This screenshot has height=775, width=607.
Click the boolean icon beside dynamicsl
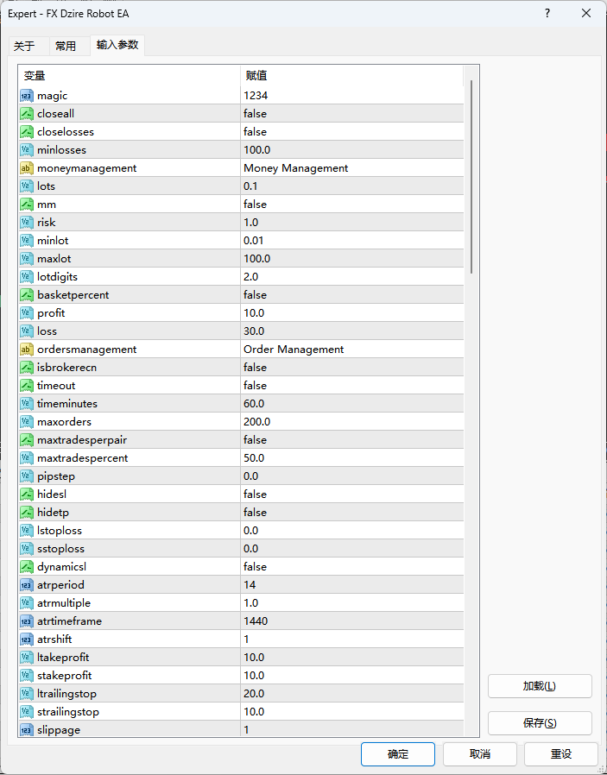pos(26,567)
